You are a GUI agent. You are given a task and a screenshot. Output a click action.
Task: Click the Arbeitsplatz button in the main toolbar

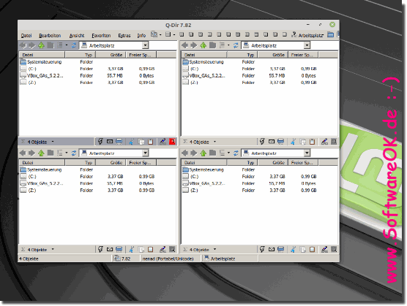(307, 35)
